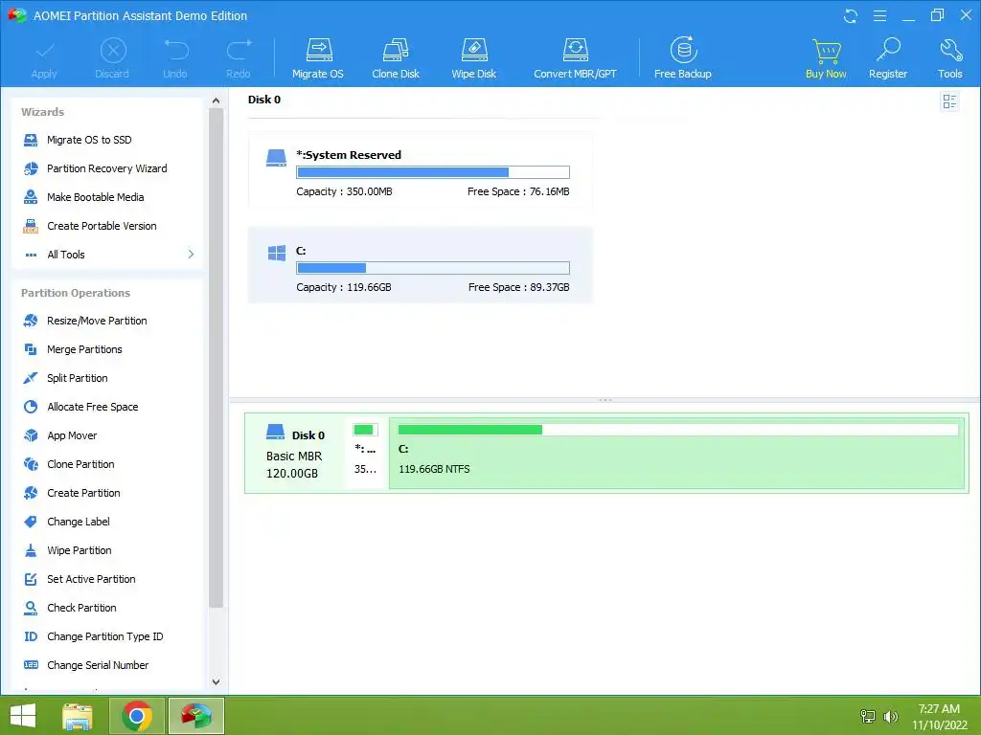This screenshot has height=735, width=981.
Task: Switch the disk list view mode icon
Action: point(949,101)
